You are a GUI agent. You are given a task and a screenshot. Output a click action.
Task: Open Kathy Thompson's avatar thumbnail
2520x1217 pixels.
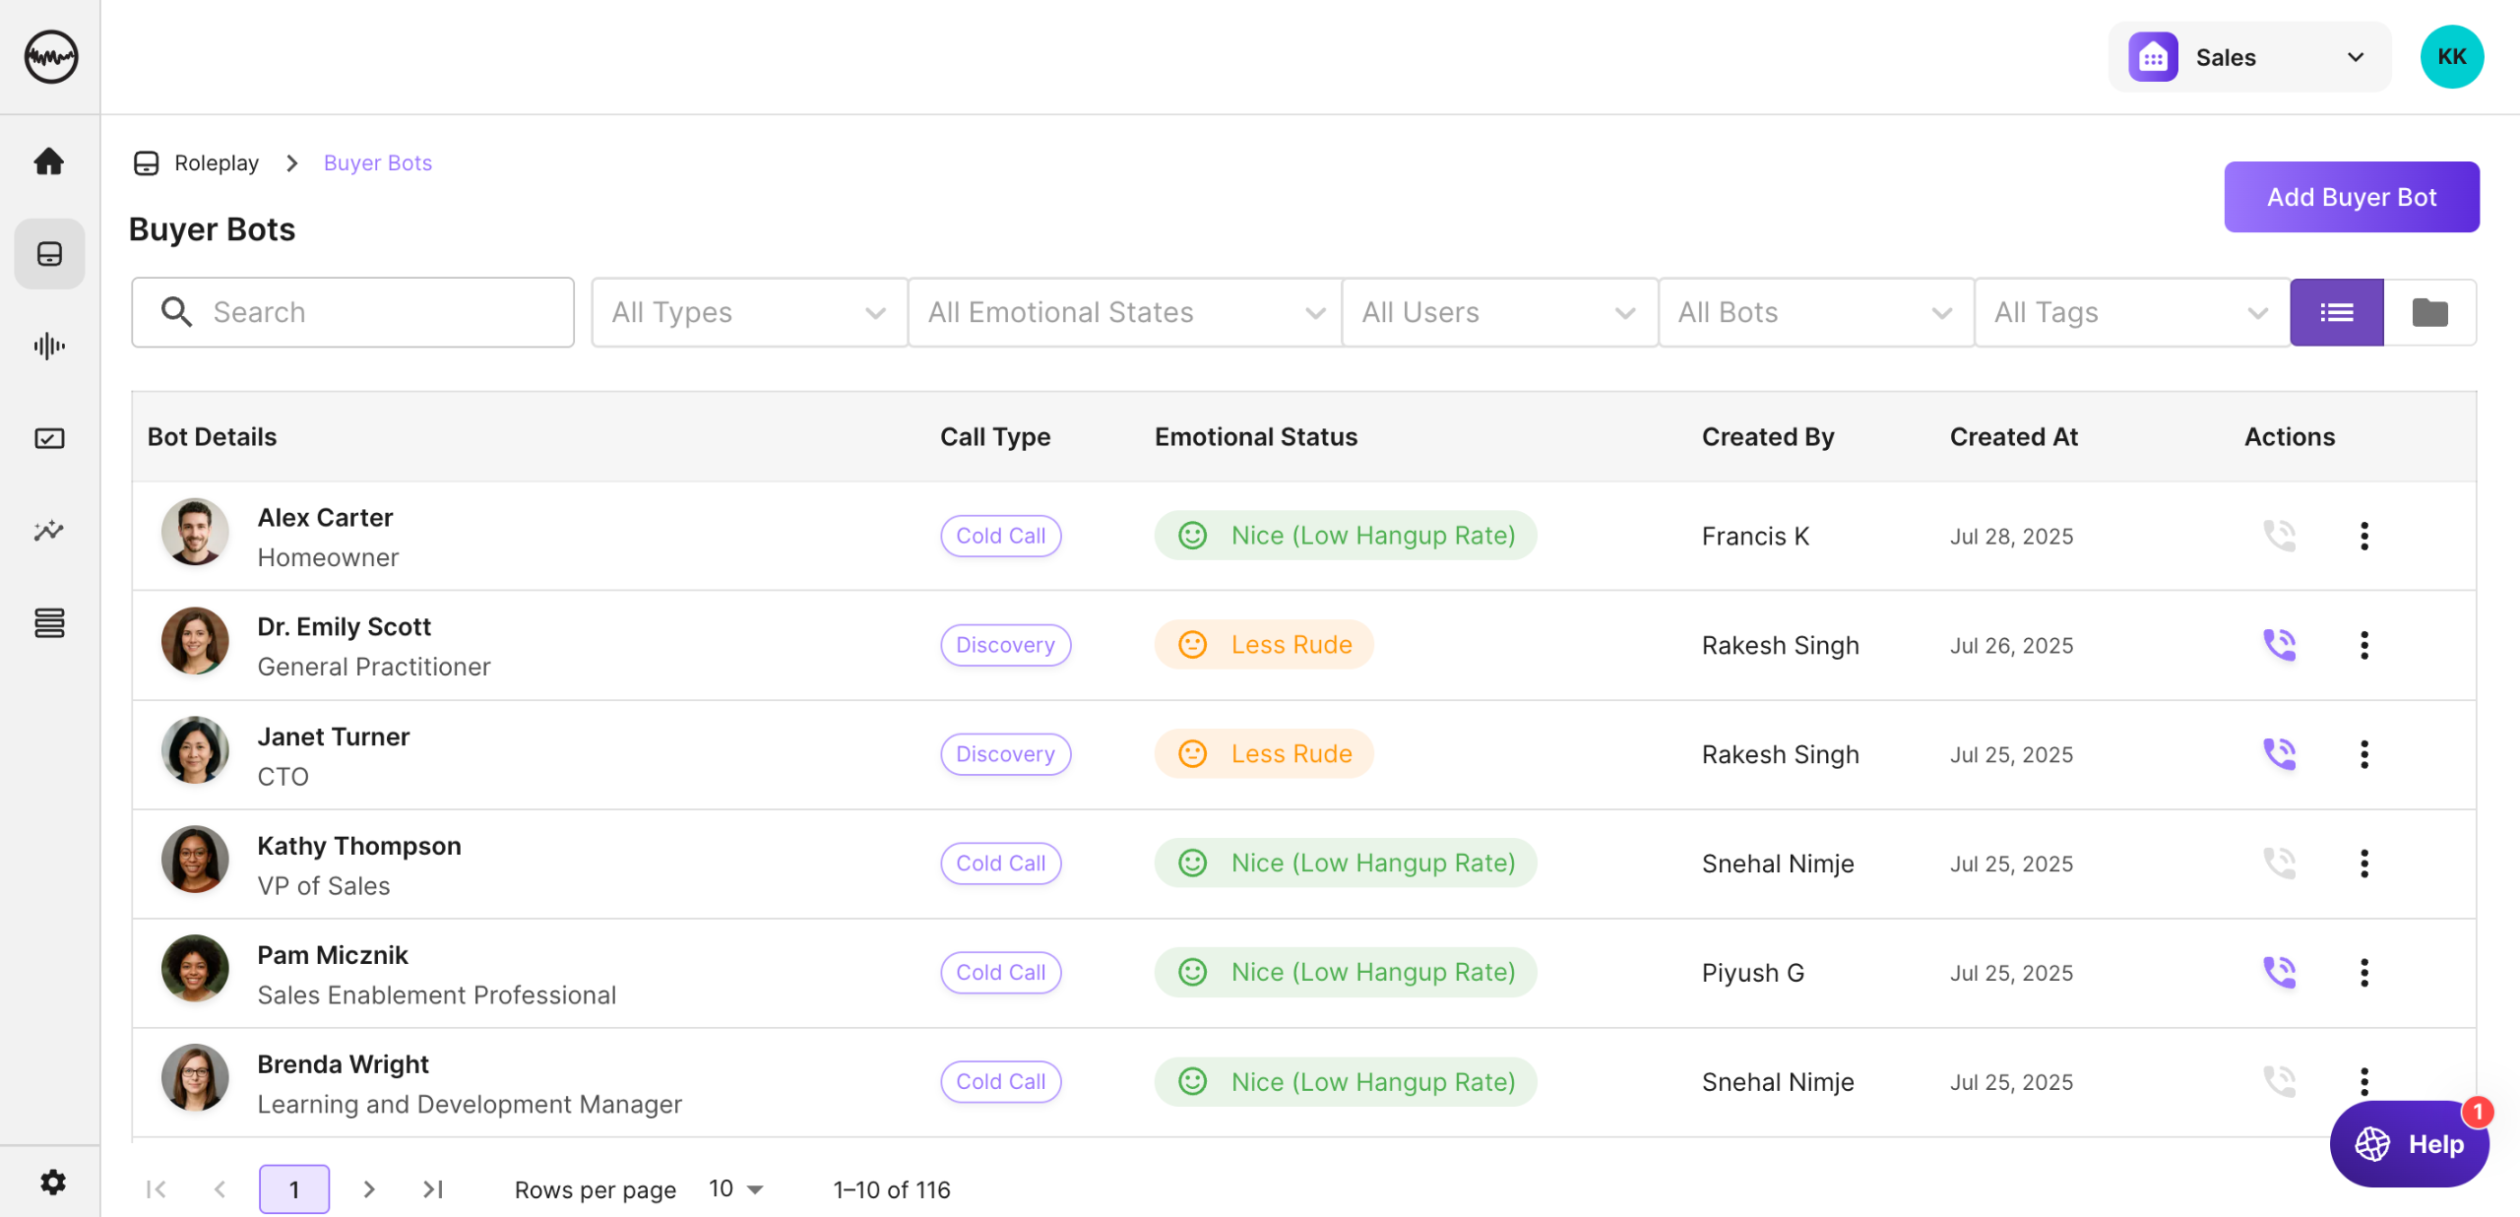pyautogui.click(x=195, y=860)
